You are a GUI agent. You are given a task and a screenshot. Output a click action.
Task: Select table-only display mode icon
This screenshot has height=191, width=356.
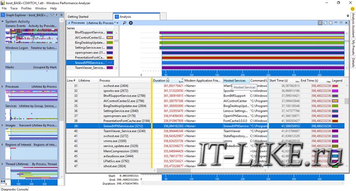tap(331, 23)
